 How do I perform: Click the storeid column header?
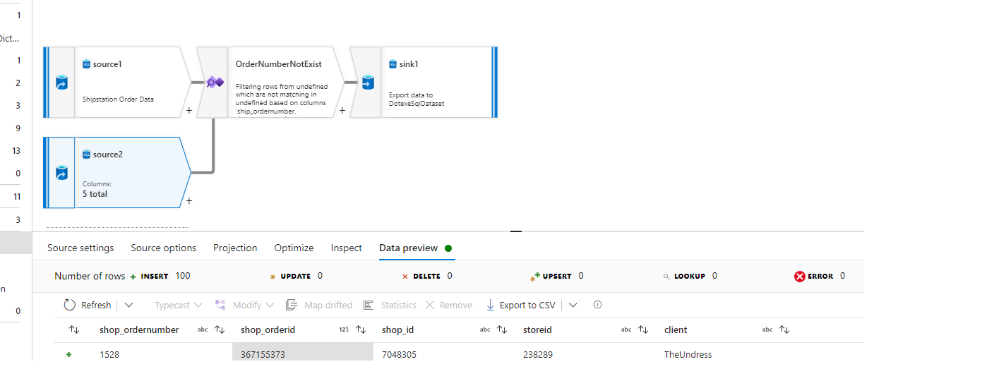(x=537, y=329)
